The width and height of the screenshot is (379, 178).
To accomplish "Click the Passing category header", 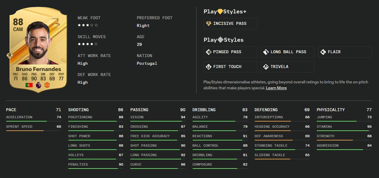I will pyautogui.click(x=139, y=110).
